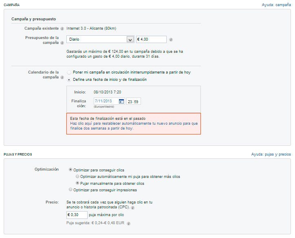Select run campaign continuously starting today option
This screenshot has width=295, height=238.
pyautogui.click(x=69, y=72)
